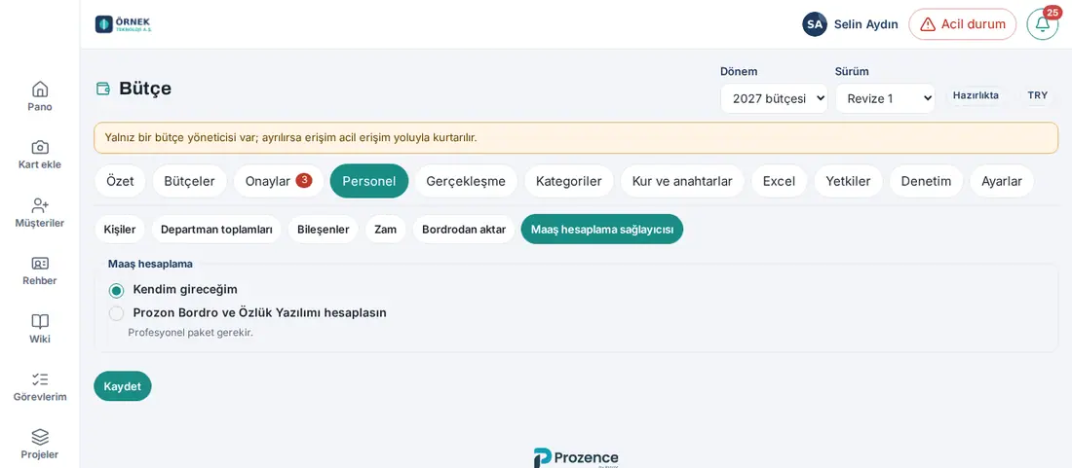Open Müşteriler person-plus icon

40,205
